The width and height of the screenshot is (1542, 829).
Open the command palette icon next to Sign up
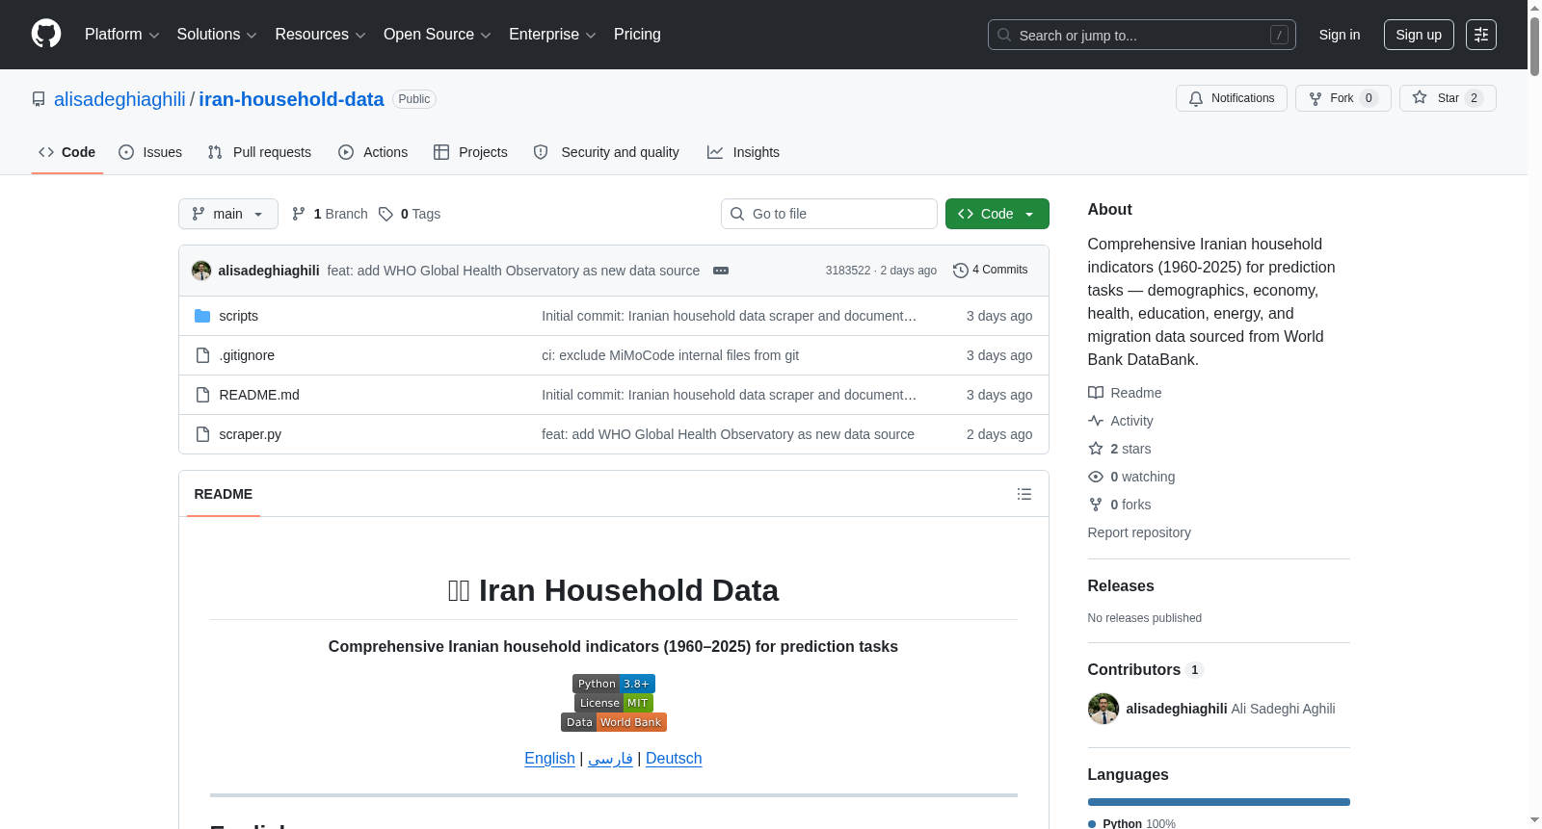coord(1481,35)
